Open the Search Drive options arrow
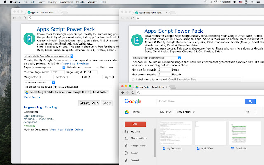 pyautogui.click(x=243, y=101)
